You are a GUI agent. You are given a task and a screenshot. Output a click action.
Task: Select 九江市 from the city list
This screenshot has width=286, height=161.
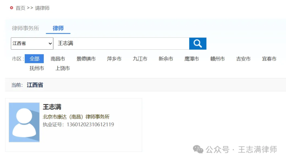coord(140,59)
